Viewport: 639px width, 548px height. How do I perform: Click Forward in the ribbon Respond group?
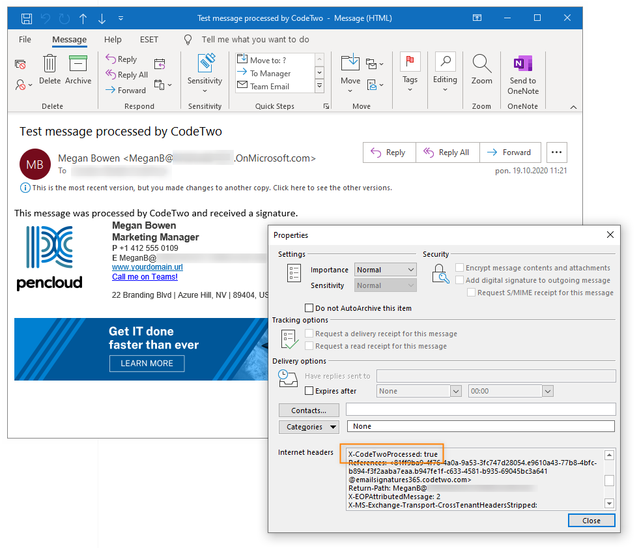pos(125,90)
